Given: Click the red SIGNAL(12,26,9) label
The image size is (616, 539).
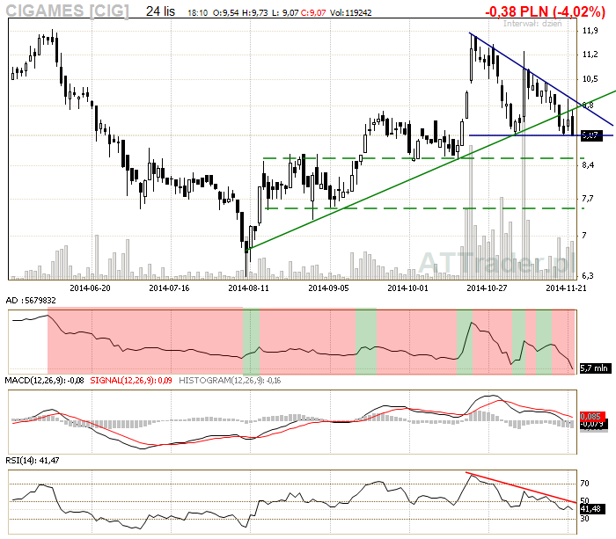Looking at the screenshot, I should 131,381.
